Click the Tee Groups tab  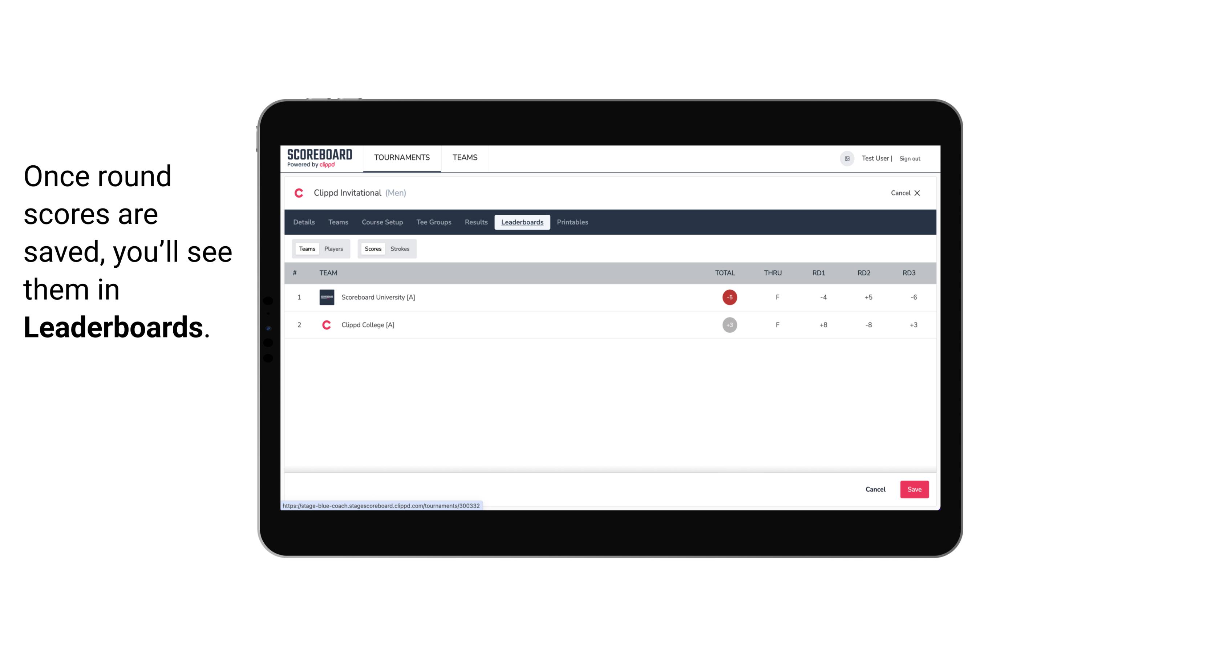[x=434, y=222]
